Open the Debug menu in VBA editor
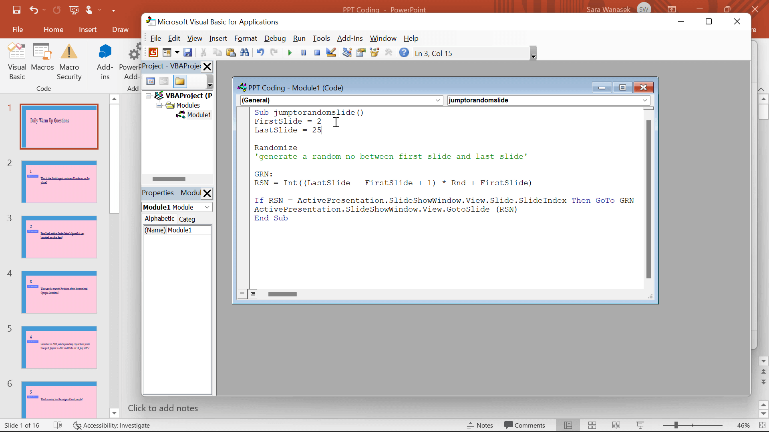Screen dimensions: 769x432 (x=275, y=38)
